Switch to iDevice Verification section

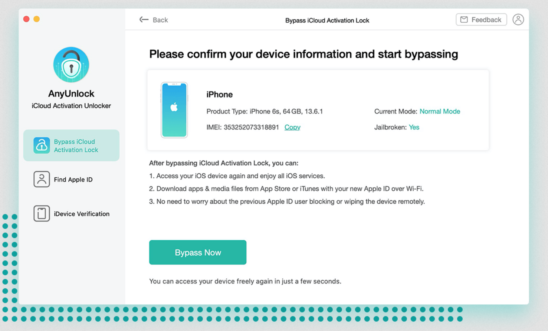[x=71, y=213]
